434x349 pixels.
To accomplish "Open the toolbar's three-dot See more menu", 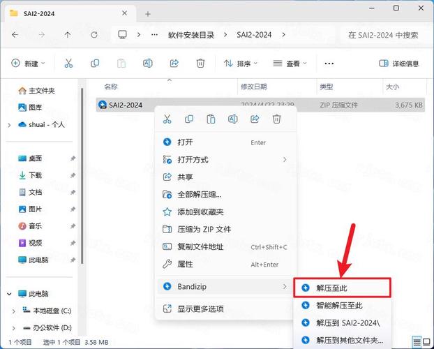I will [x=329, y=64].
